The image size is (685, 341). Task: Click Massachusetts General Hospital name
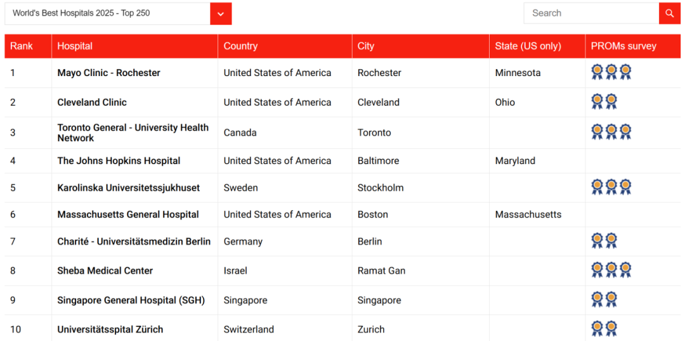tap(128, 215)
